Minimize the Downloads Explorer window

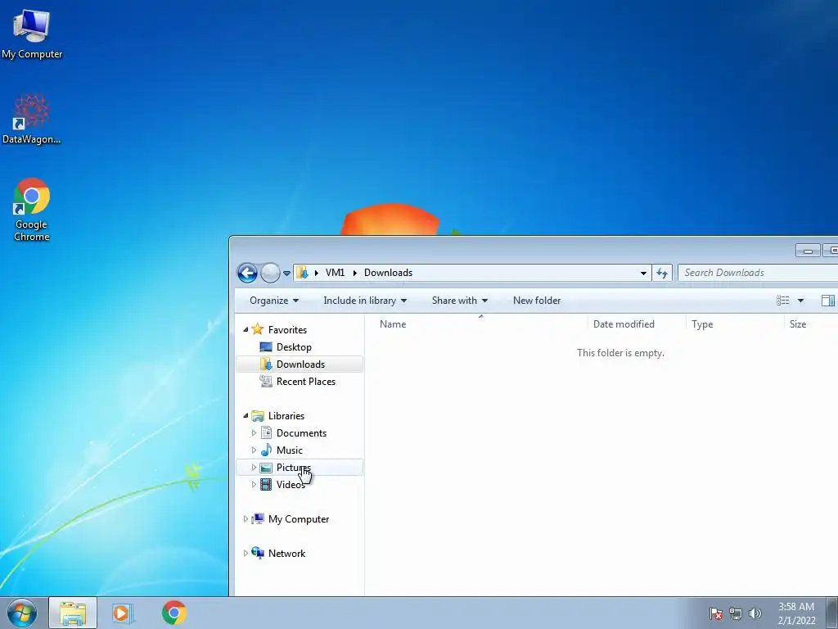coord(808,251)
